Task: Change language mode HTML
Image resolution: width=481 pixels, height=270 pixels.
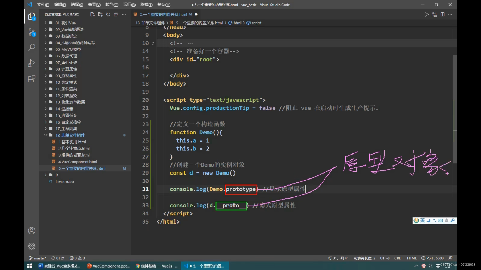Action: tap(412, 258)
